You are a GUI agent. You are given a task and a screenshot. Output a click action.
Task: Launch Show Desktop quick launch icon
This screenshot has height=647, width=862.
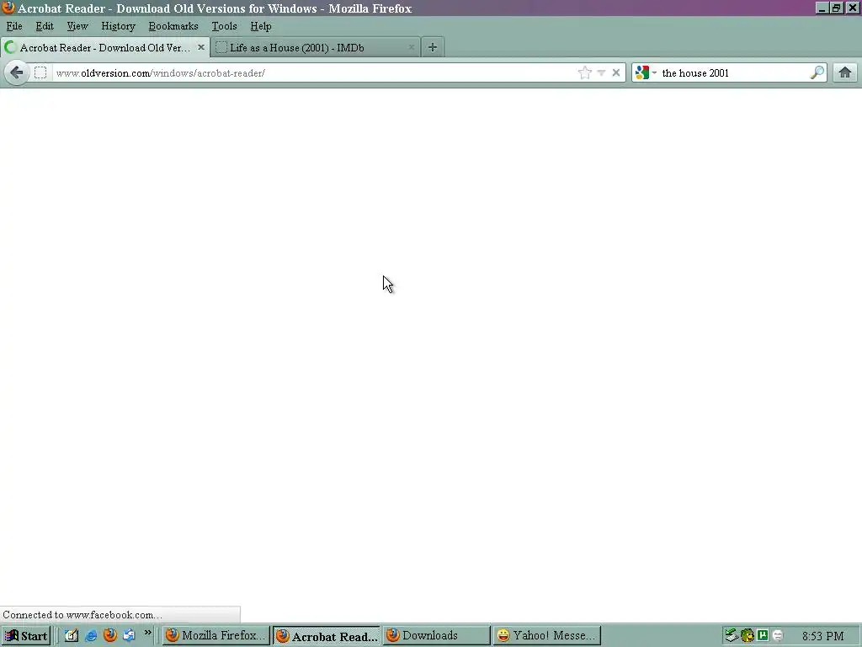pyautogui.click(x=72, y=635)
